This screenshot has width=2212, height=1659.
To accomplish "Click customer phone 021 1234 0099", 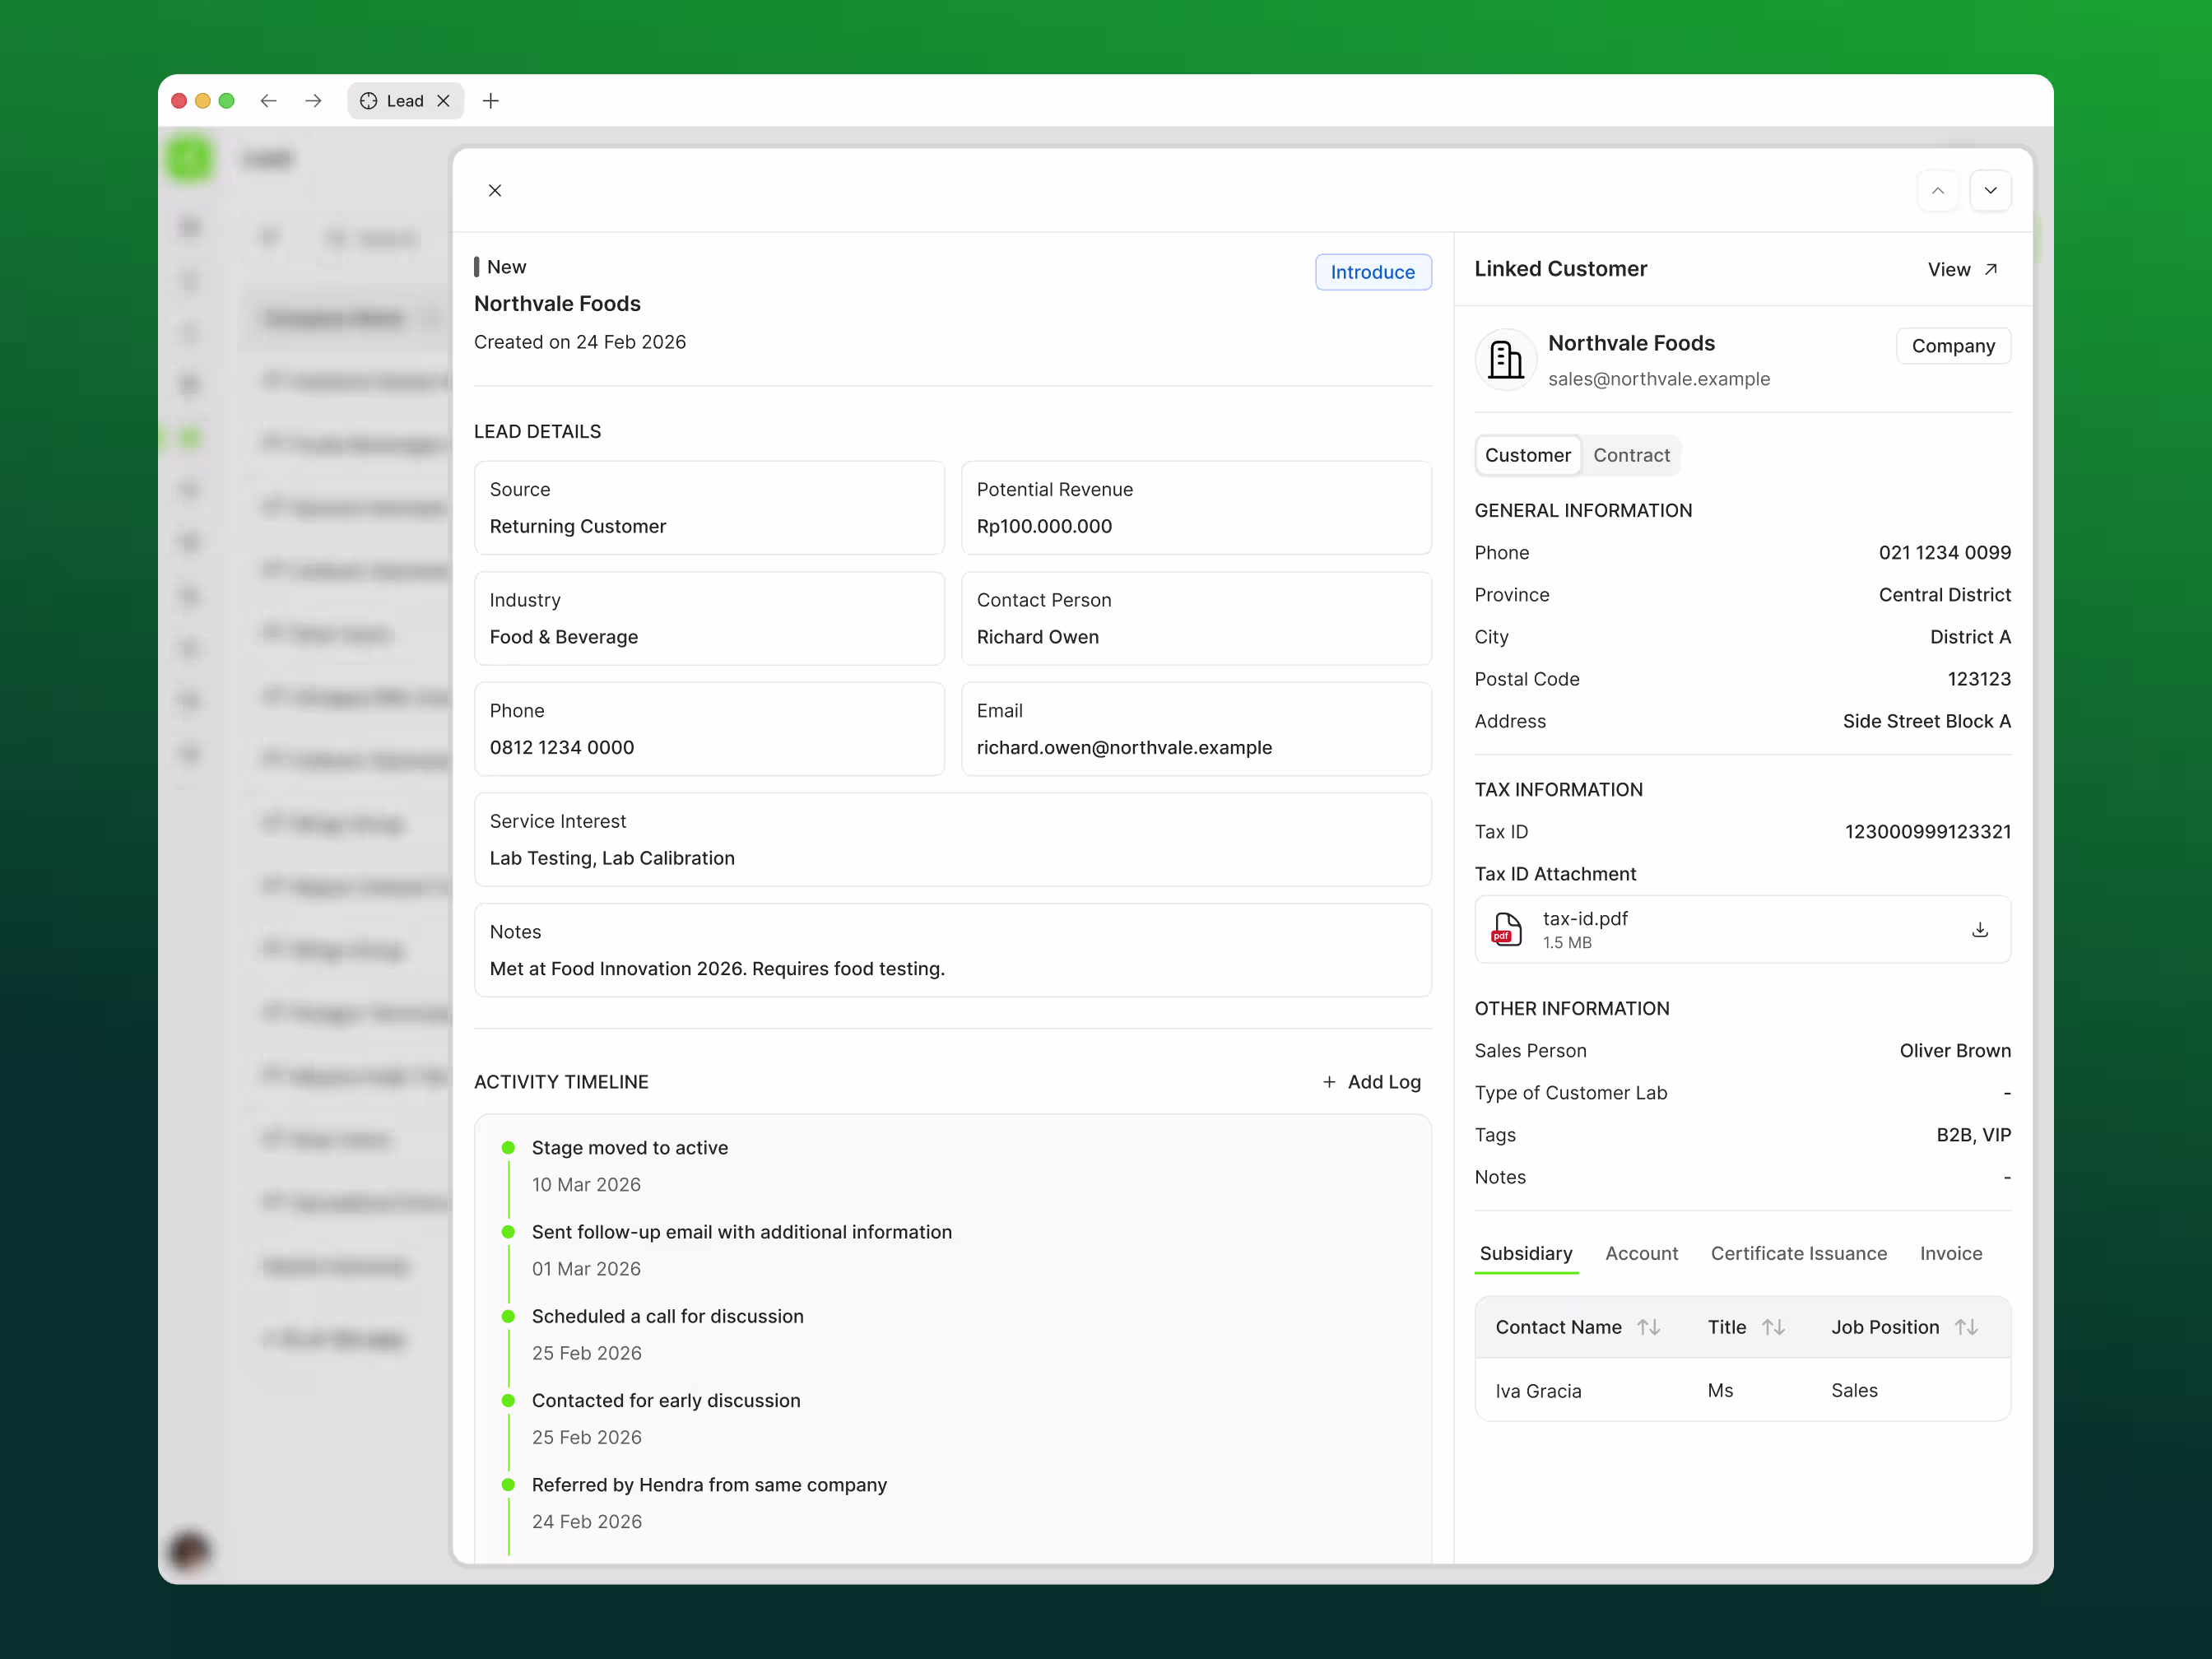I will coord(1944,553).
